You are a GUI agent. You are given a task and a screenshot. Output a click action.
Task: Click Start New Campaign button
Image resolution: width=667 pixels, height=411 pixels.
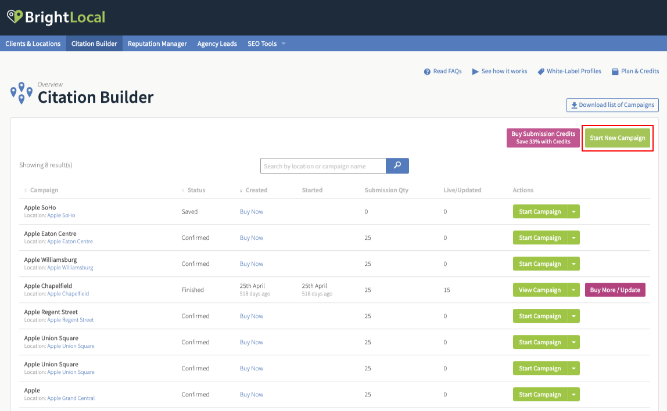click(x=617, y=138)
